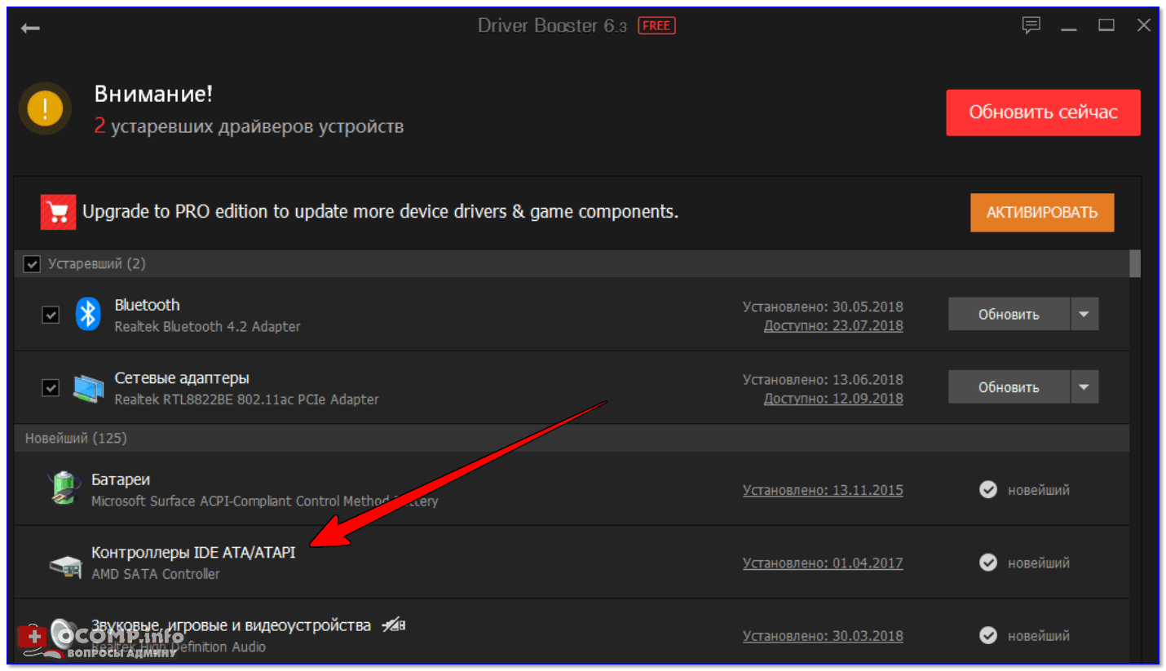Click installed date link 13.11.2015 for batteries

(822, 490)
